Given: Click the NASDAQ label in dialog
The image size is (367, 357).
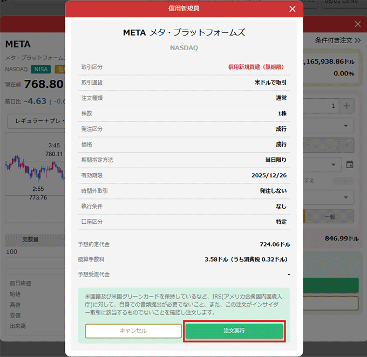Looking at the screenshot, I should pos(184,47).
